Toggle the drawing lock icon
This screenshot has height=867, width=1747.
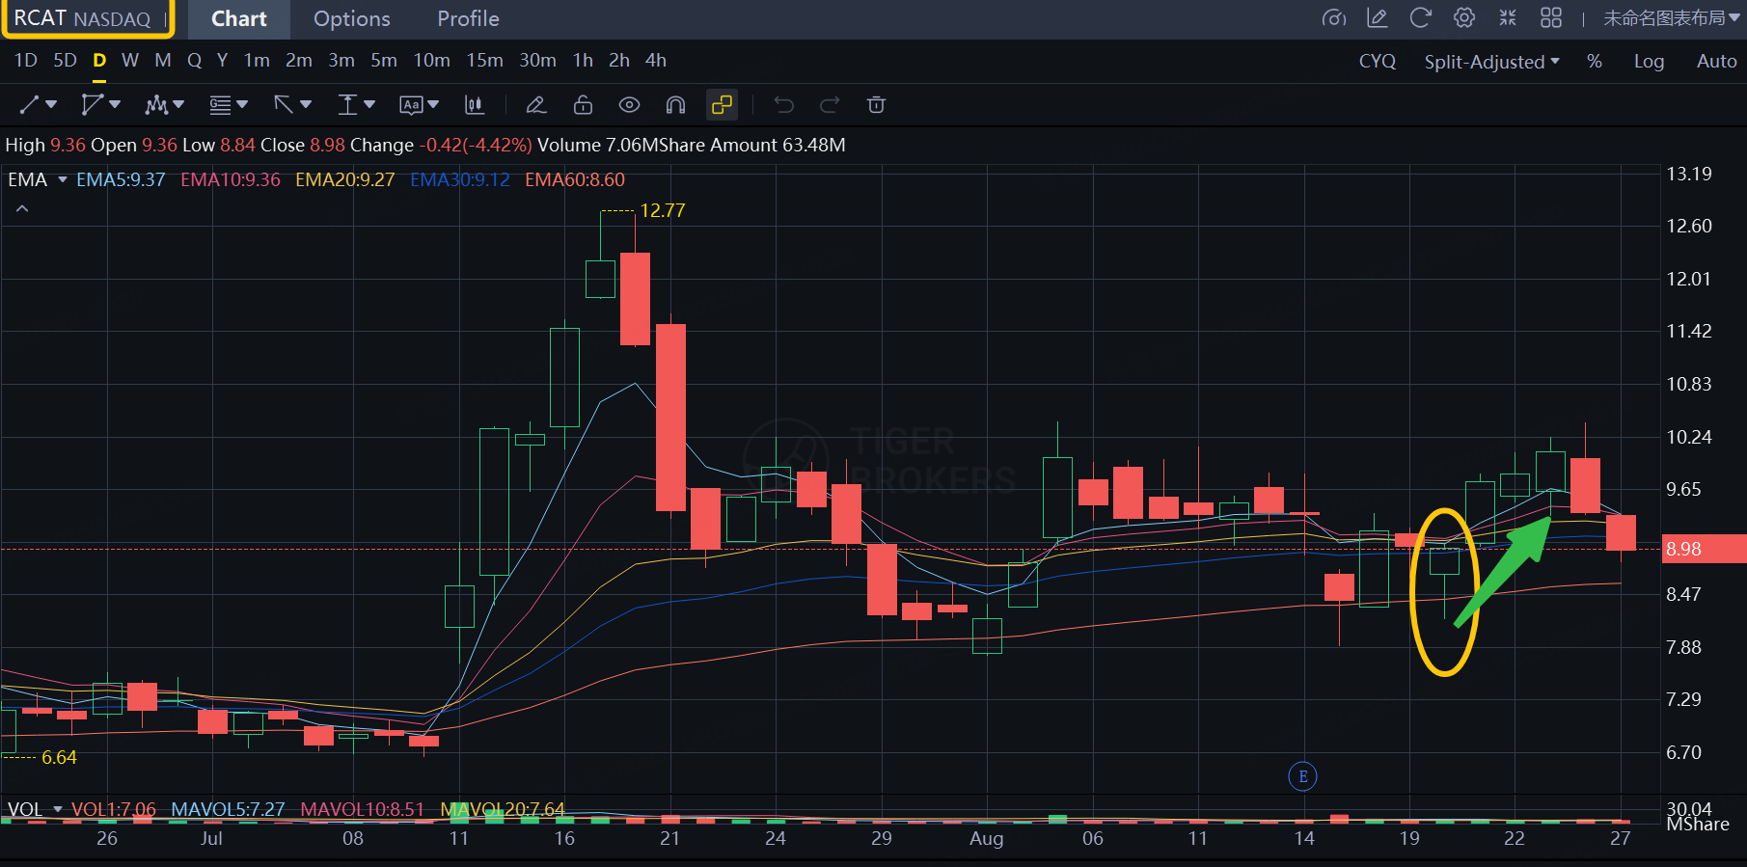(583, 105)
